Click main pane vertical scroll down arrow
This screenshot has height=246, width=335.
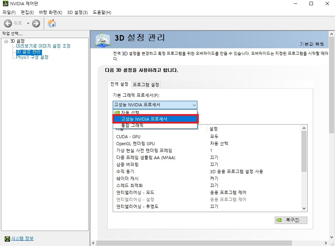coord(331,237)
